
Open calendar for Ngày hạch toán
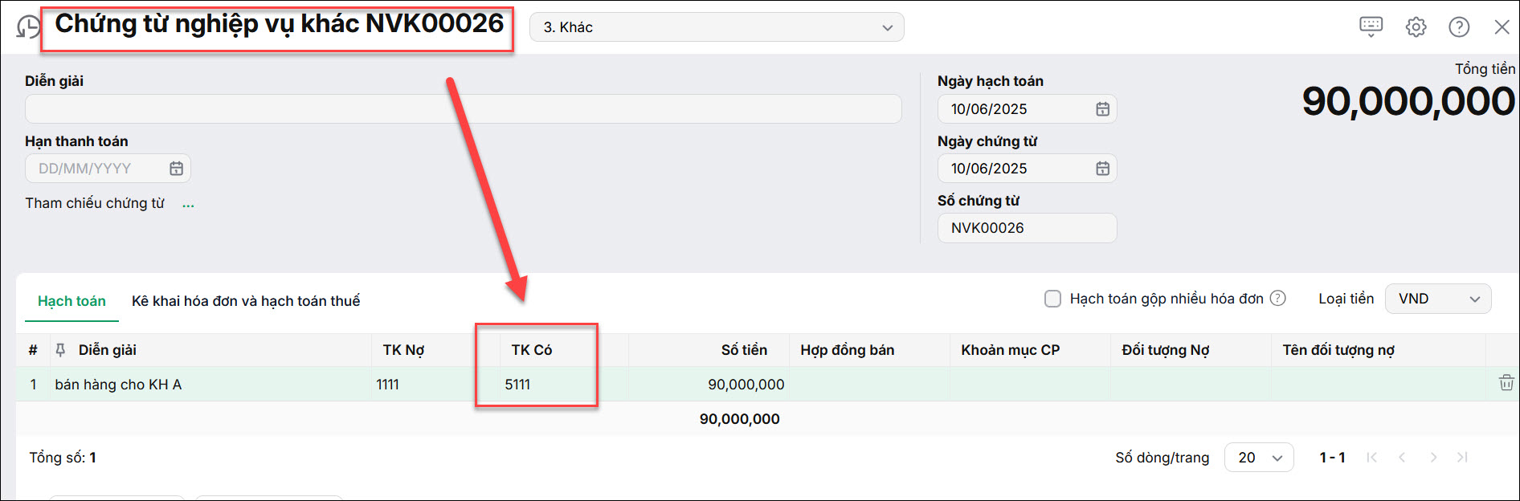1102,109
